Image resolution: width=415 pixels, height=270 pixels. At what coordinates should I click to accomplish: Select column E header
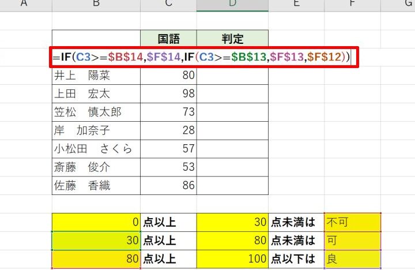pos(296,5)
